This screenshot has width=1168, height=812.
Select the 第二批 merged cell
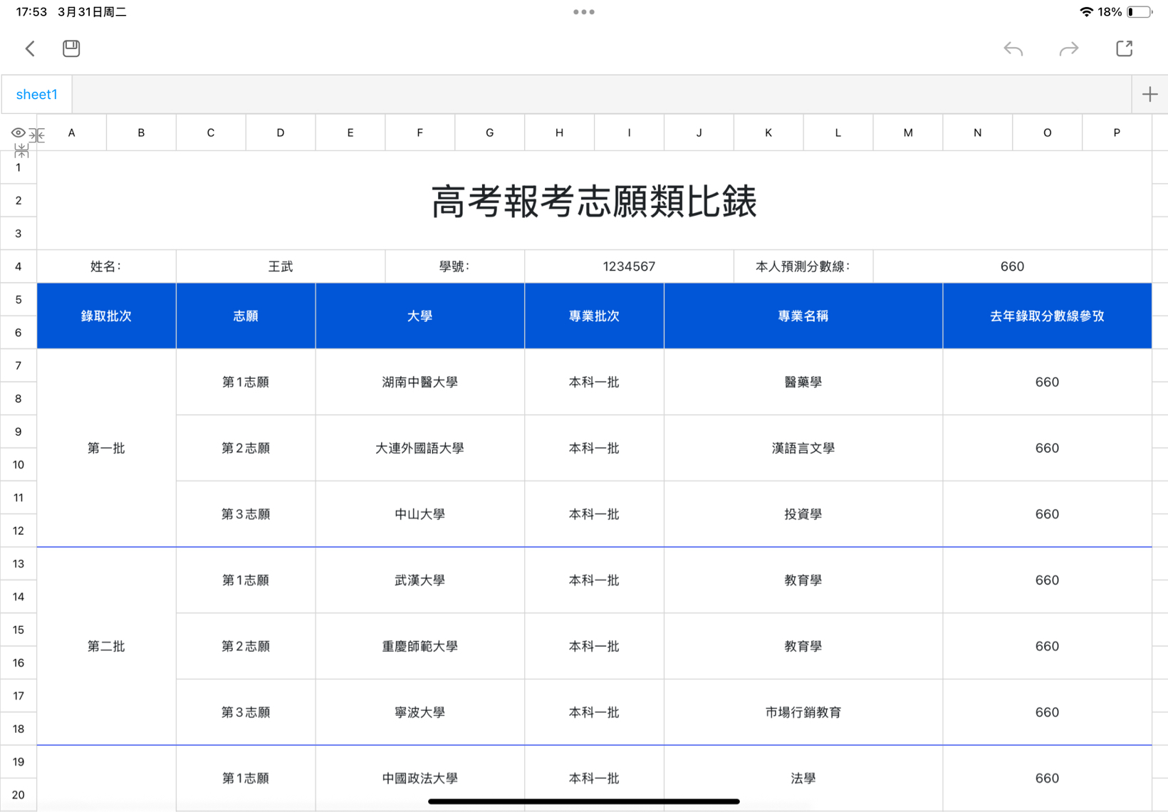[106, 646]
